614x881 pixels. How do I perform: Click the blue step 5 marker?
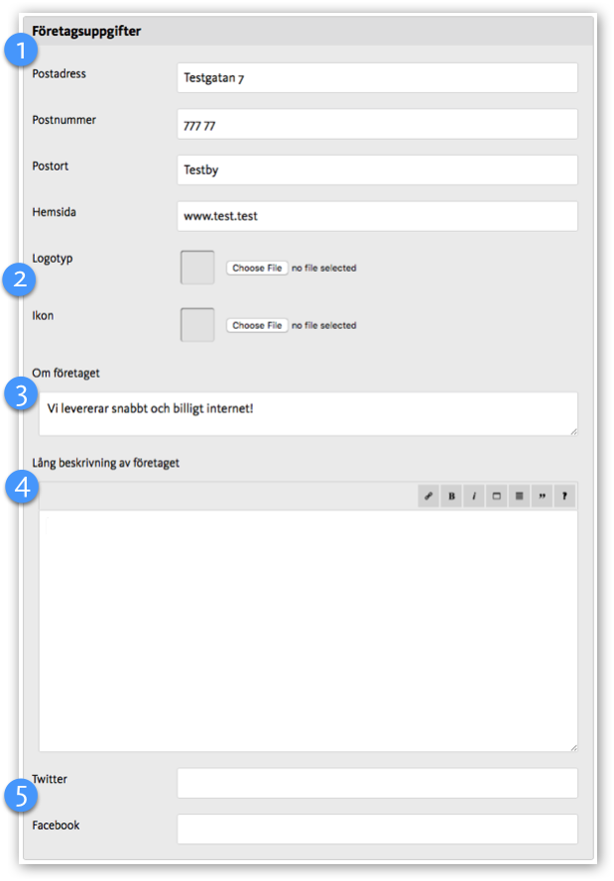[21, 795]
